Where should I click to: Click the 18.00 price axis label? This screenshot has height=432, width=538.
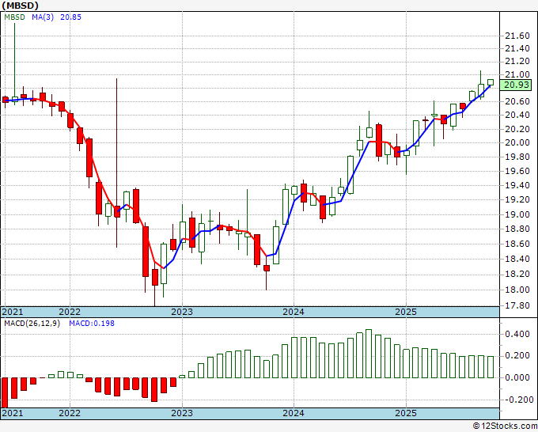[x=517, y=290]
